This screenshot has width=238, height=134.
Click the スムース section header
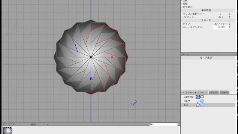coord(206,20)
